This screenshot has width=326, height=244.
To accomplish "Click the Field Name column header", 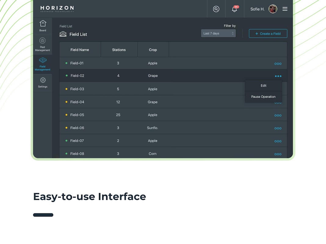I will (80, 50).
